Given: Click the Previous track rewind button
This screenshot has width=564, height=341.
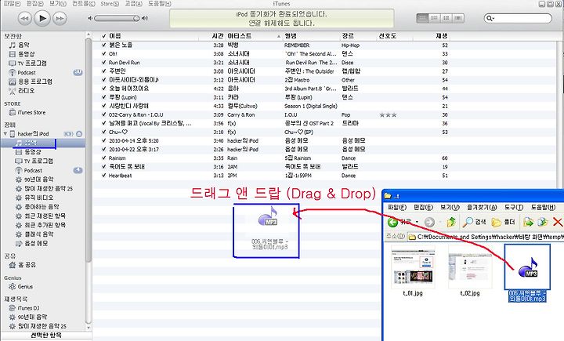Looking at the screenshot, I should 24,18.
